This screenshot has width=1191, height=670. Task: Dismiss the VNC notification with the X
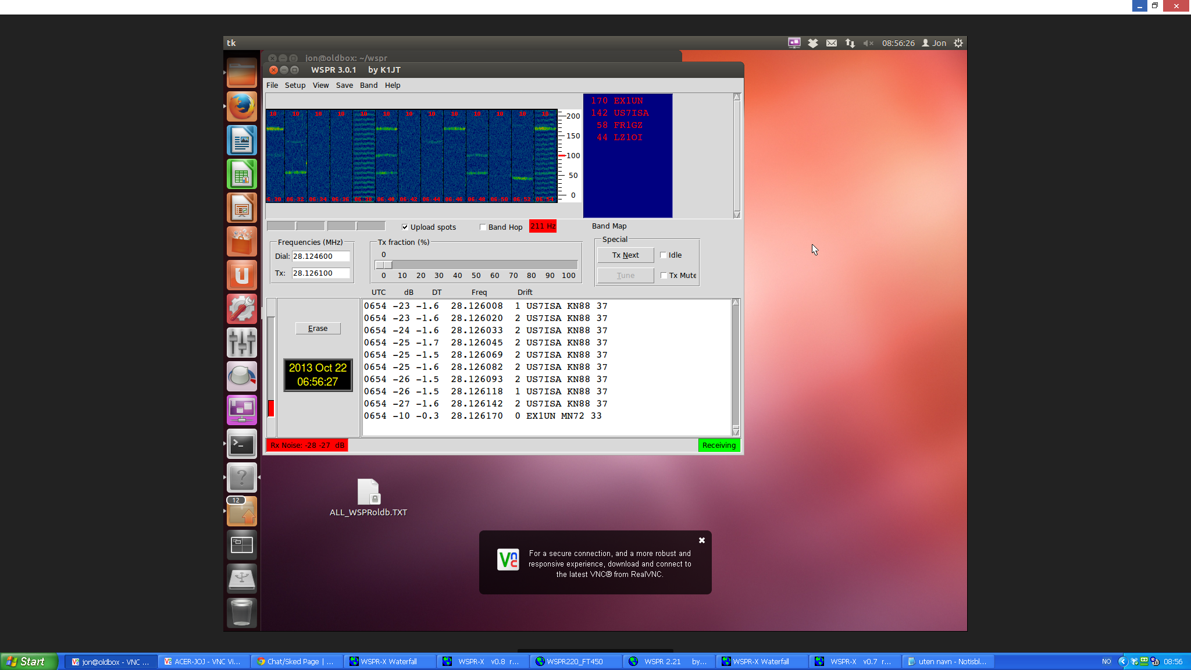[x=702, y=540]
